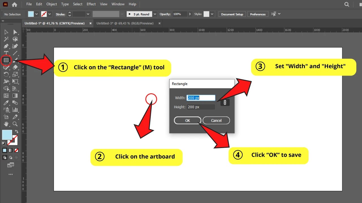362x203 pixels.
Task: Click the Fill color swatch in the toolbar
Action: tap(7, 135)
